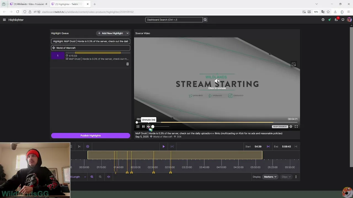
Task: Zoom out on the timeline
Action: (100, 177)
